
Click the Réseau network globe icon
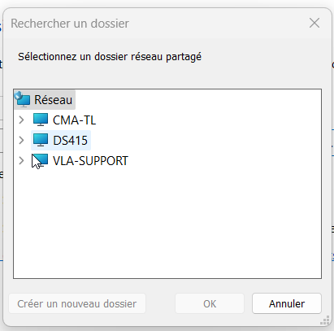23,99
